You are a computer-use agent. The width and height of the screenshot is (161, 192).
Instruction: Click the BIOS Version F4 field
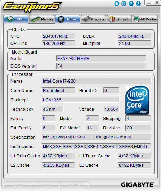[101, 66]
